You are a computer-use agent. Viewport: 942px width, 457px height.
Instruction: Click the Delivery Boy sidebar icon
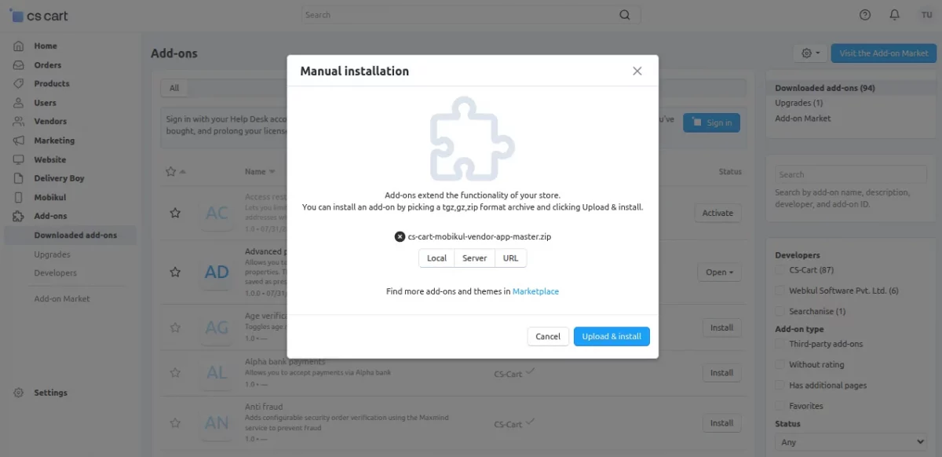point(18,178)
